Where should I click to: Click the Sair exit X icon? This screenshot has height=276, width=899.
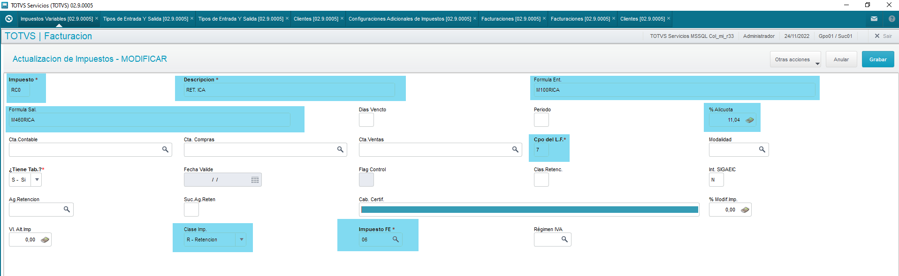point(877,36)
